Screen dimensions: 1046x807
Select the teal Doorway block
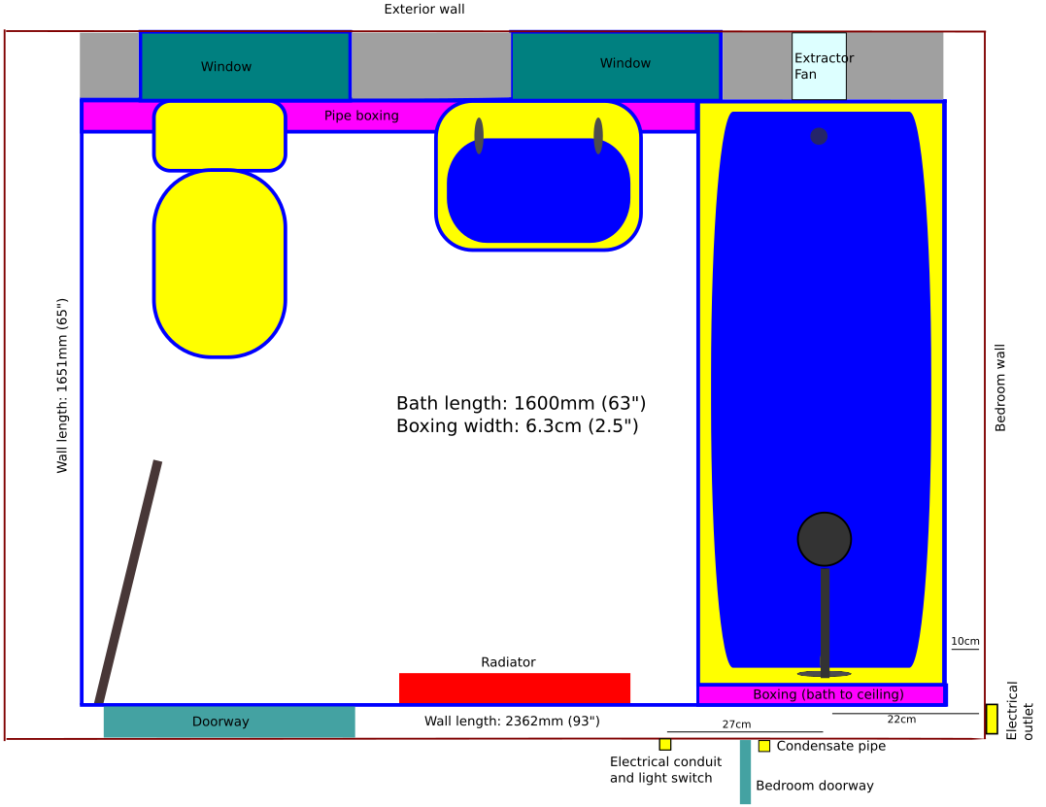coord(229,722)
